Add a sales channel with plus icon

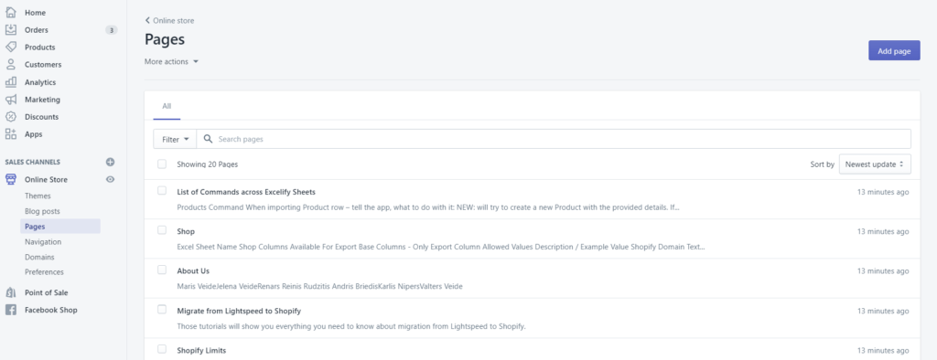pos(110,162)
